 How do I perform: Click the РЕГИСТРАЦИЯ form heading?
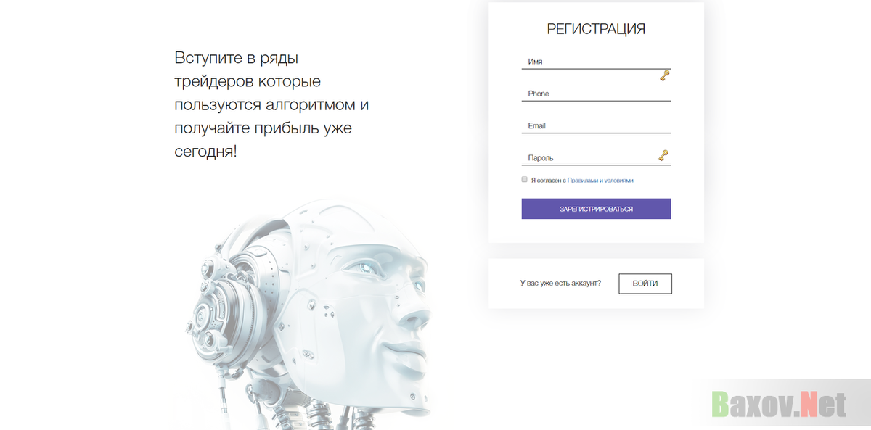[596, 30]
